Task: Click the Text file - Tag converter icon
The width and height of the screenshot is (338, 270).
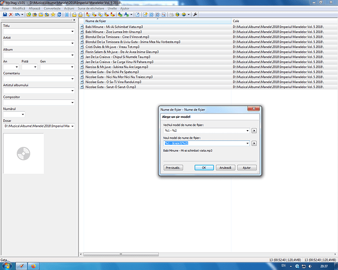Action: (107, 15)
